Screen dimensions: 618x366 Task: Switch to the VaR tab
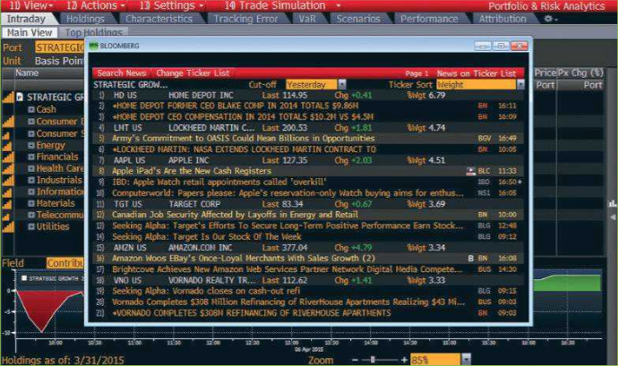tap(306, 19)
